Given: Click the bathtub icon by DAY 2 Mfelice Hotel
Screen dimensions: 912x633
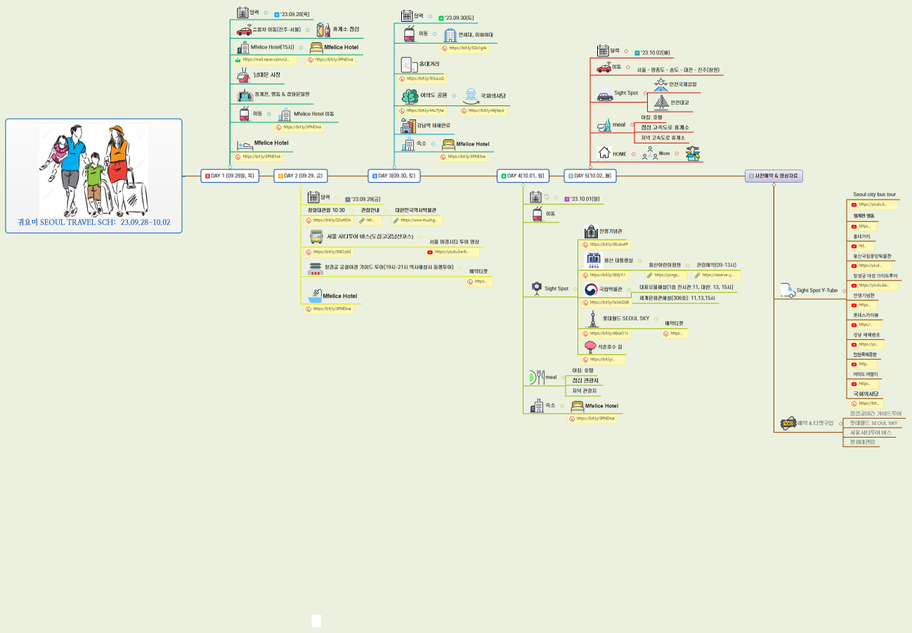Looking at the screenshot, I should point(314,296).
